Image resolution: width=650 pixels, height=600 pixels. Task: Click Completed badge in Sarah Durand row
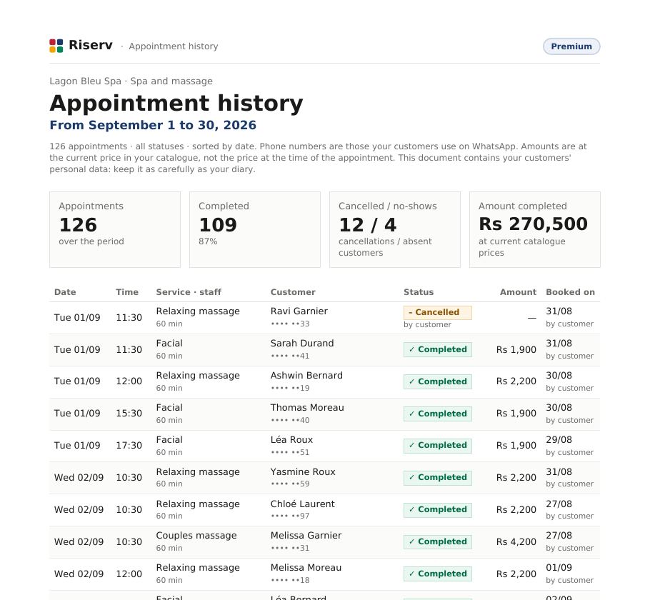pos(438,349)
